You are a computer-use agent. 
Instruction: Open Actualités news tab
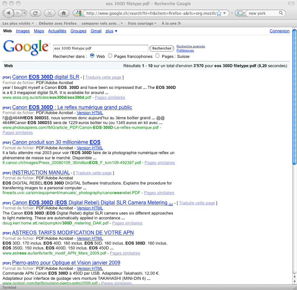(x=57, y=31)
